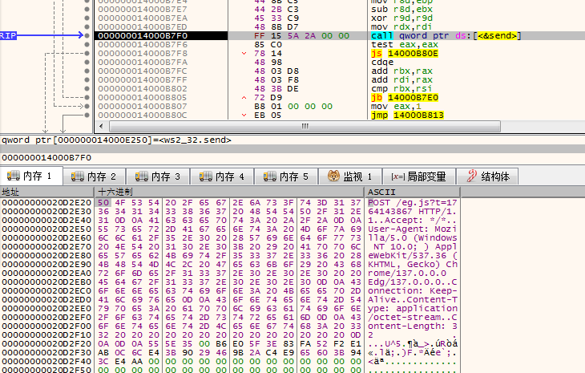Click the red jump arrow beside 78 14
Screen dimensions: 585x373
pos(244,54)
